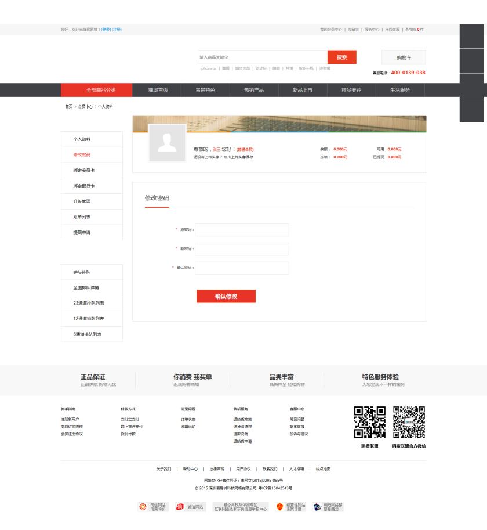487x530 pixels.
Task: Open 人才招聘 in bottom links
Action: click(297, 469)
